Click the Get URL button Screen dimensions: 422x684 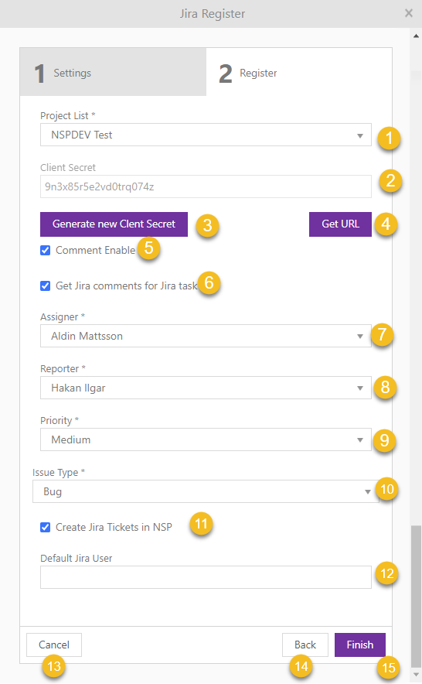[x=341, y=224]
